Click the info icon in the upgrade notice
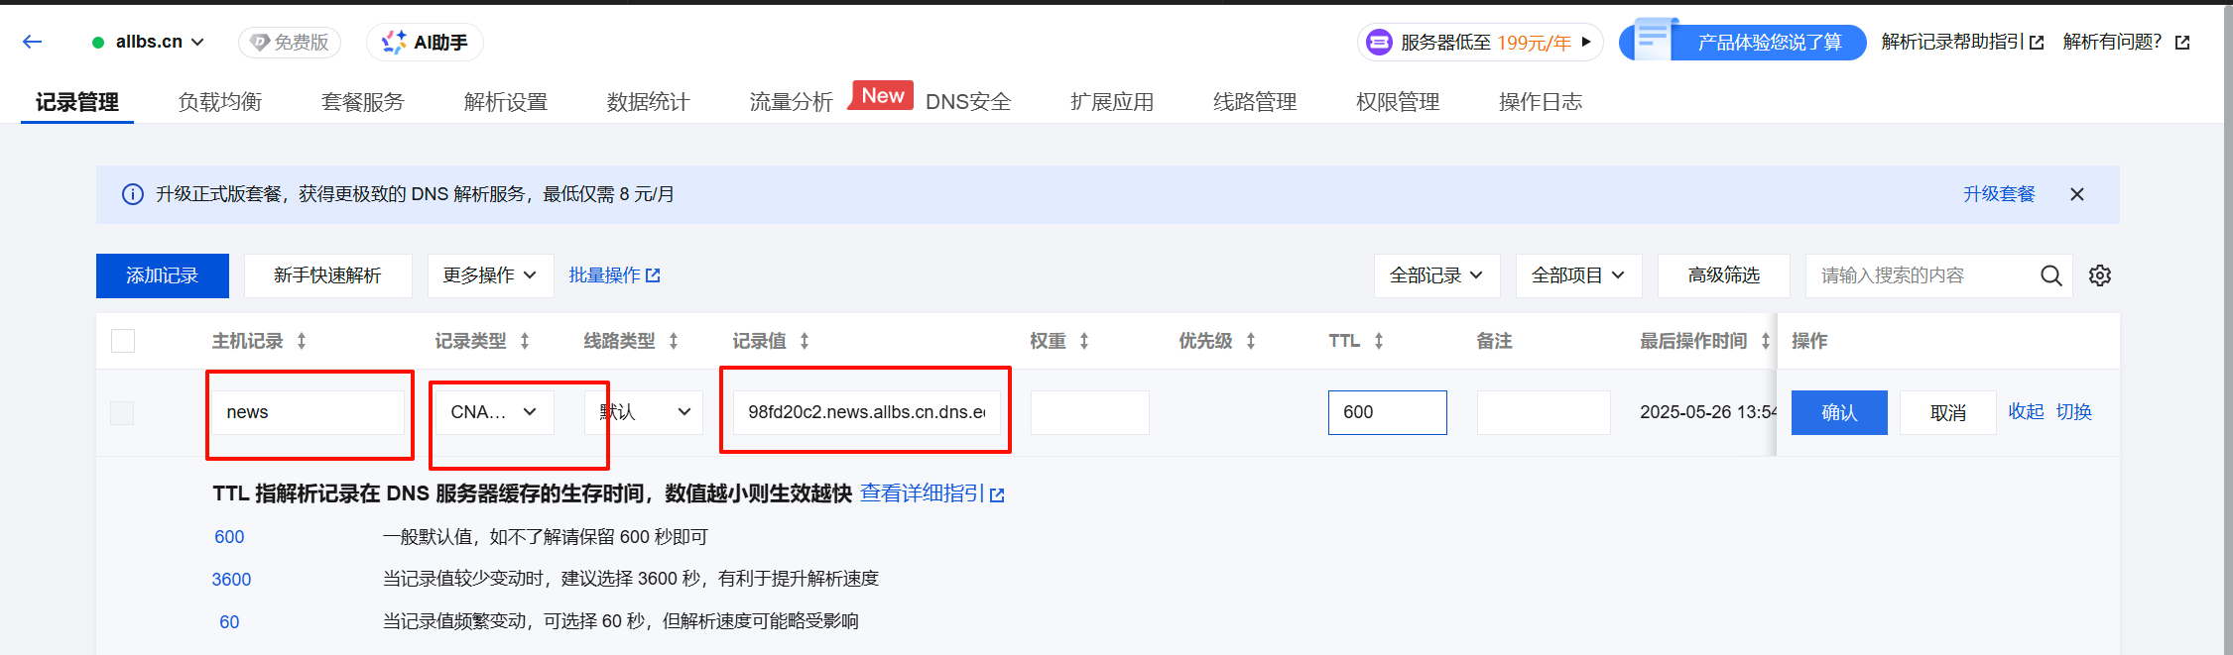The image size is (2233, 655). [132, 194]
